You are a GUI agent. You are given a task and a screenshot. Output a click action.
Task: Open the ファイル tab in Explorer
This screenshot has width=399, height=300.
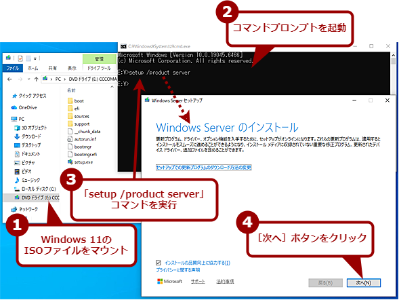pos(12,68)
